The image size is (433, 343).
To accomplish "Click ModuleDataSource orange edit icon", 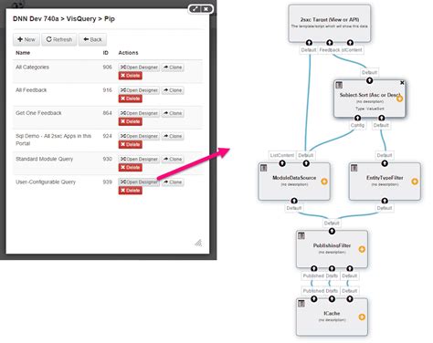I will tap(324, 182).
